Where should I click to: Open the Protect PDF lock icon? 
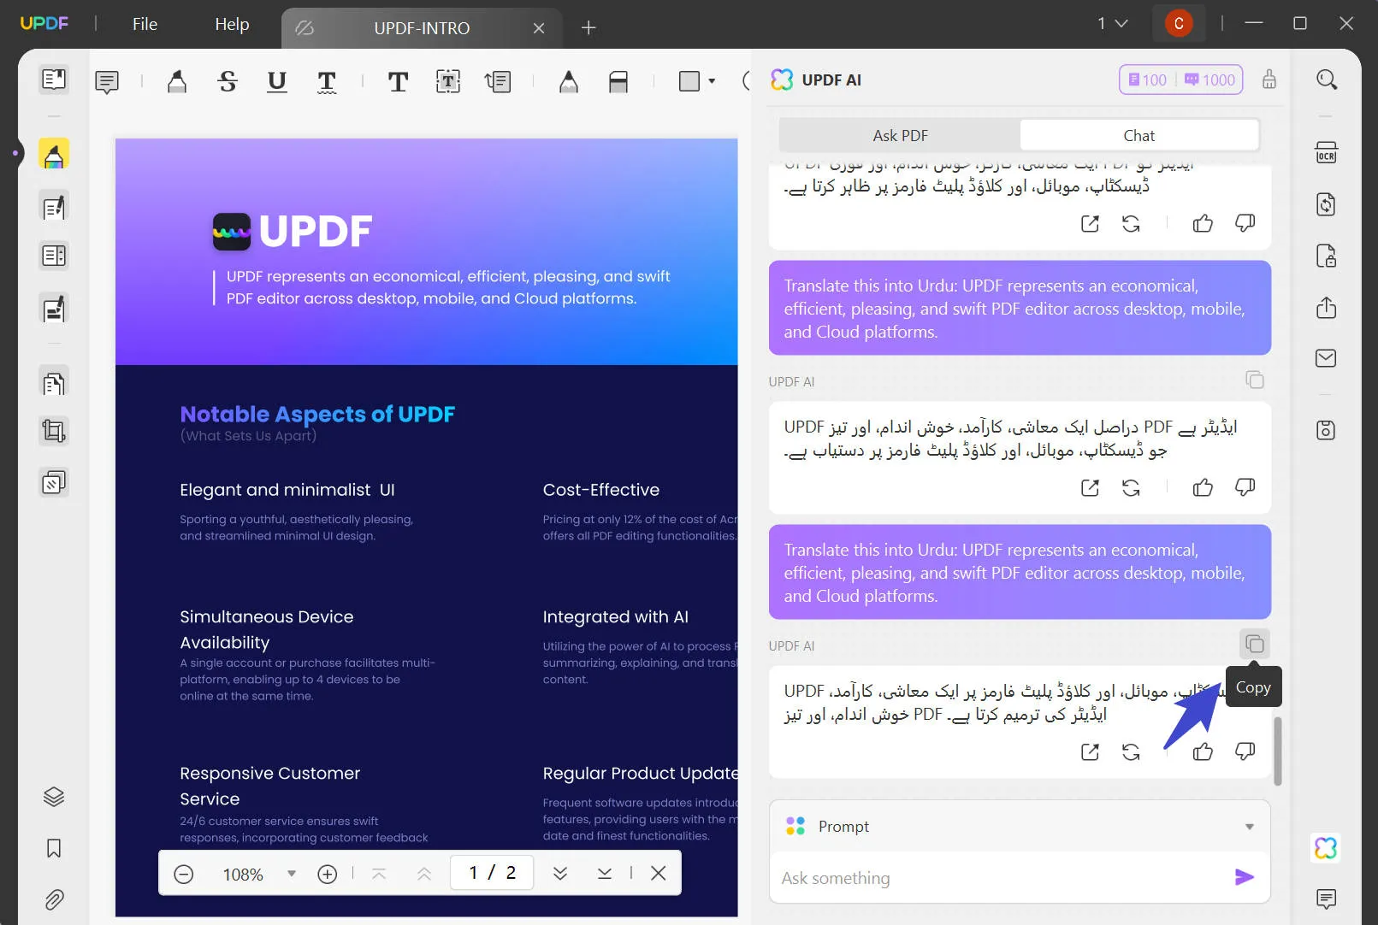[1327, 256]
